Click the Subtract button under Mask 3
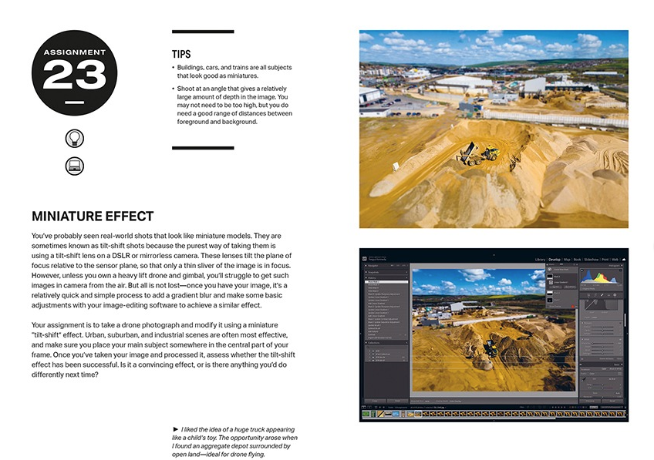The height and width of the screenshot is (460, 654). (570, 287)
